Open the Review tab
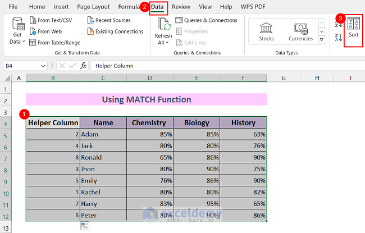This screenshot has width=365, height=233. (x=181, y=7)
